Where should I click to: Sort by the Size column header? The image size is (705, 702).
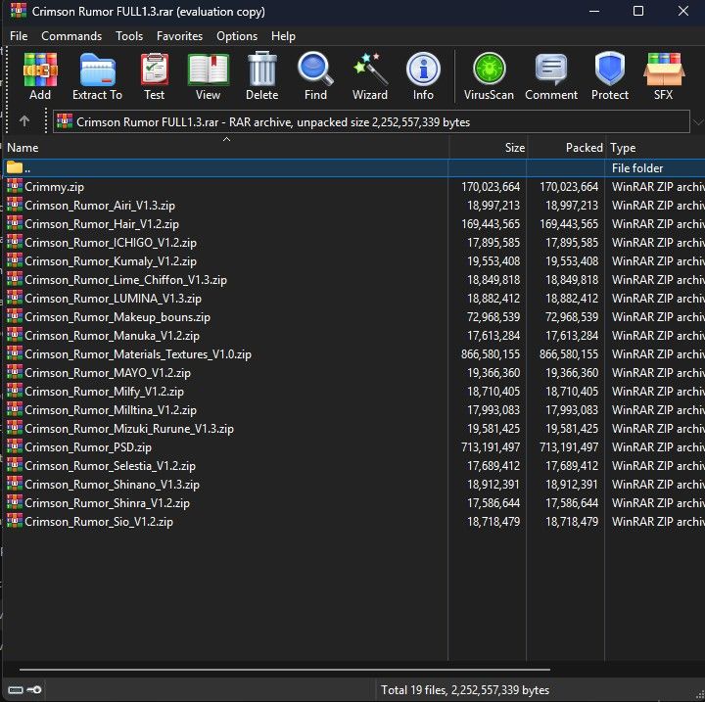click(488, 148)
